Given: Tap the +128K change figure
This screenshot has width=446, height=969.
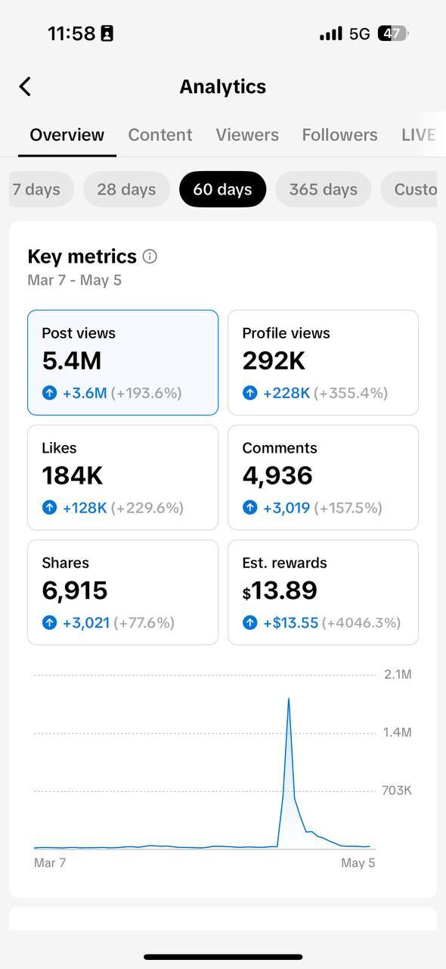Looking at the screenshot, I should [85, 508].
